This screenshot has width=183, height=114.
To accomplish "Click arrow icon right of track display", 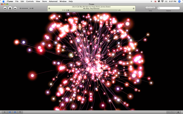I will (x=134, y=8).
